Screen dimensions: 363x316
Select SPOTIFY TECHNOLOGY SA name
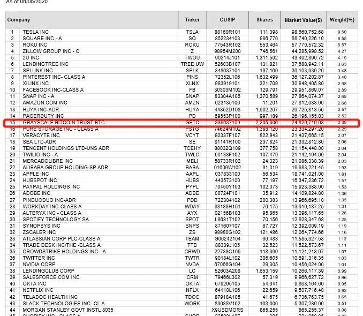(x=56, y=220)
